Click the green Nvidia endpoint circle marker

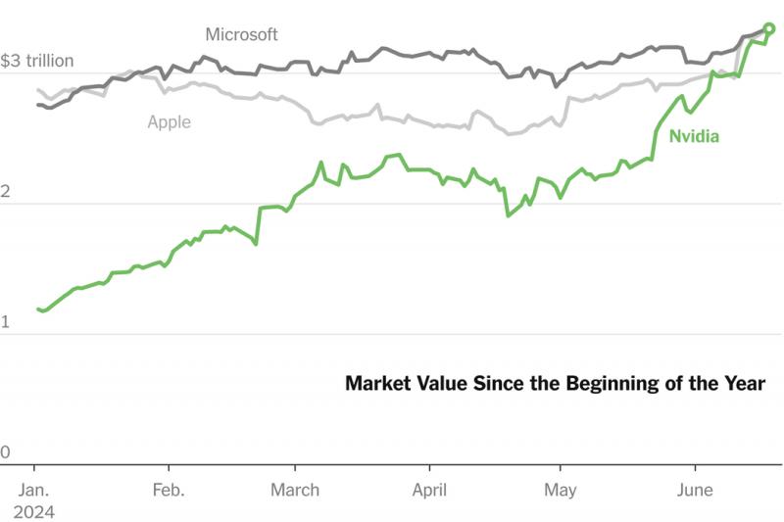tap(769, 28)
